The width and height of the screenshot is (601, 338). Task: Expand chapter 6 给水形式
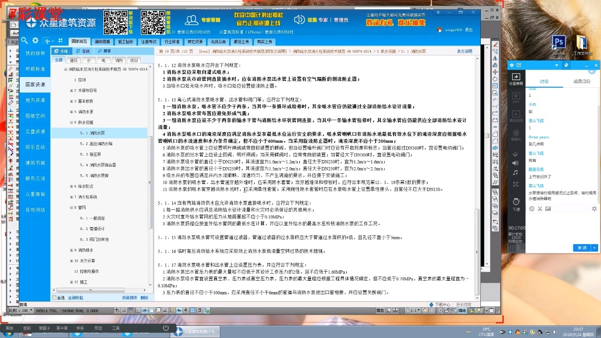pyautogui.click(x=71, y=186)
